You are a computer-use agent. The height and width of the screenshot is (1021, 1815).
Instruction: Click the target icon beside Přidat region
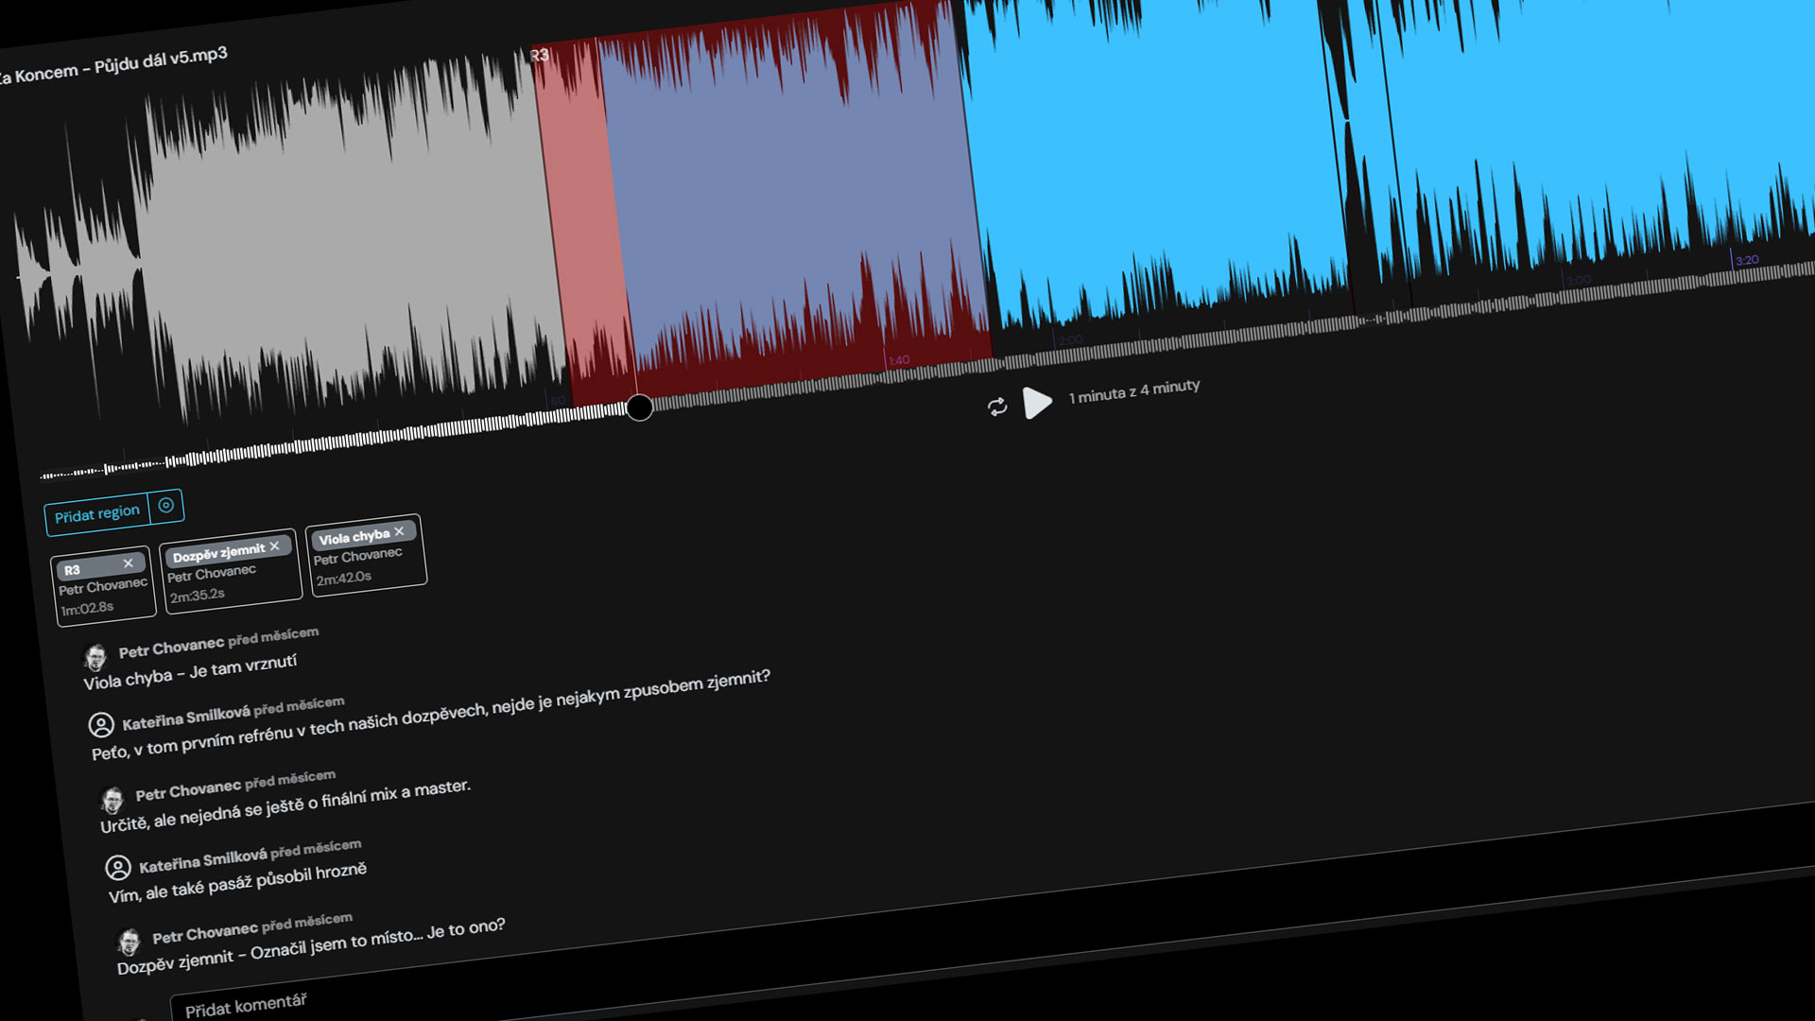click(166, 505)
